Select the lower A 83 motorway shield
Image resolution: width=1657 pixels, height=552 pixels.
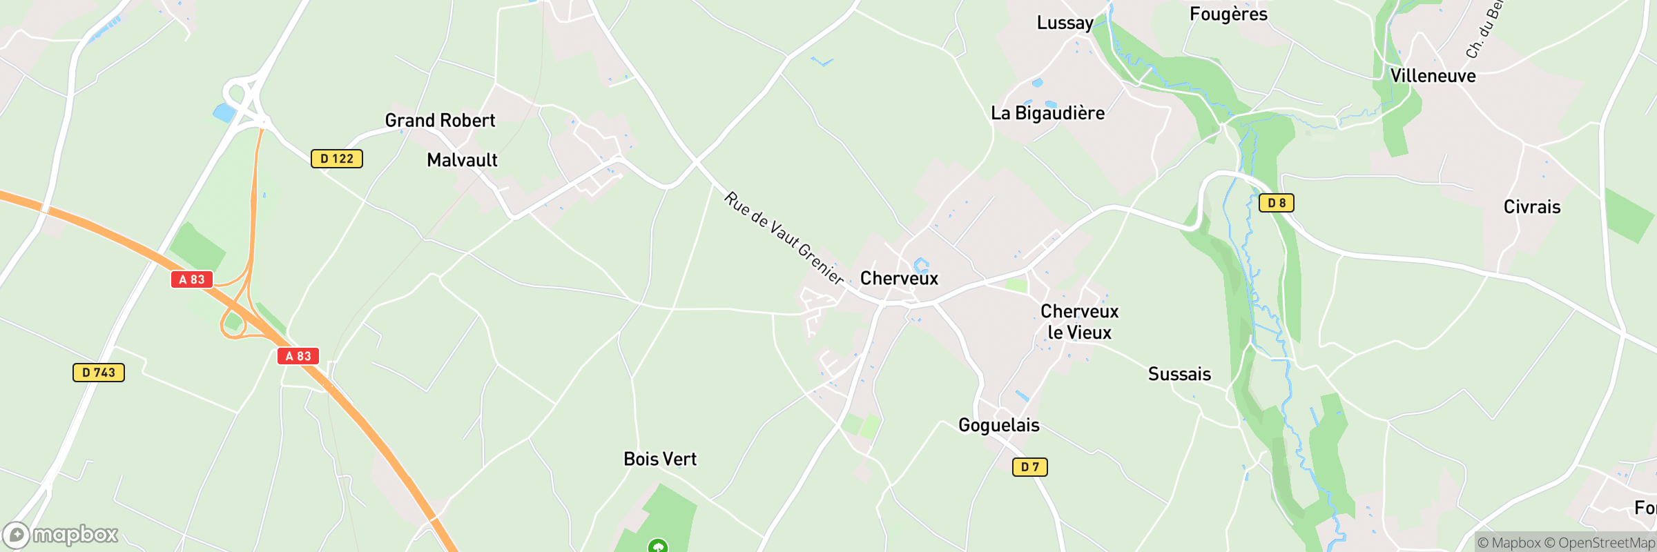pyautogui.click(x=298, y=356)
